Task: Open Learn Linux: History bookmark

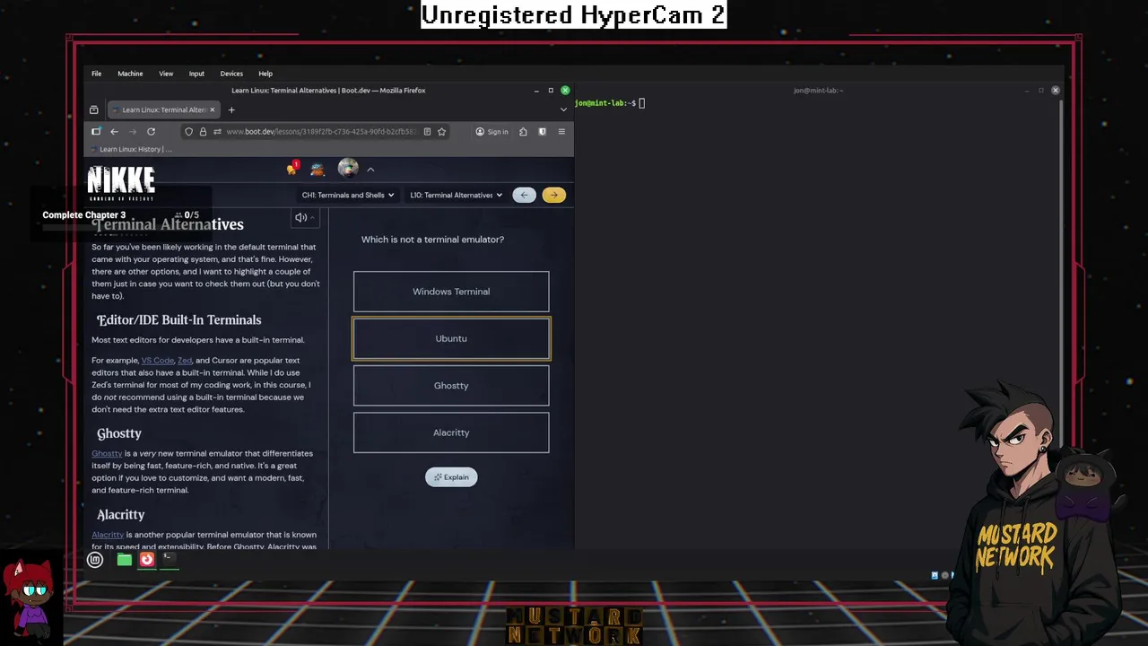Action: tap(130, 149)
